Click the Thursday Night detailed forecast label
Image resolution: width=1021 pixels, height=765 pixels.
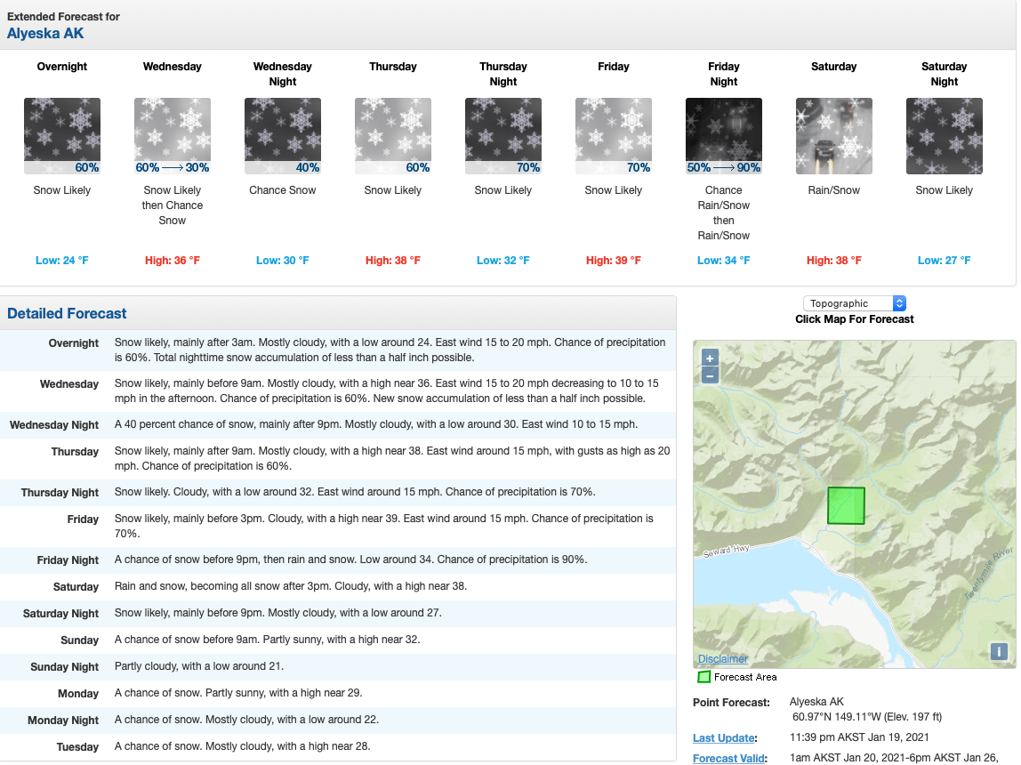(x=60, y=492)
